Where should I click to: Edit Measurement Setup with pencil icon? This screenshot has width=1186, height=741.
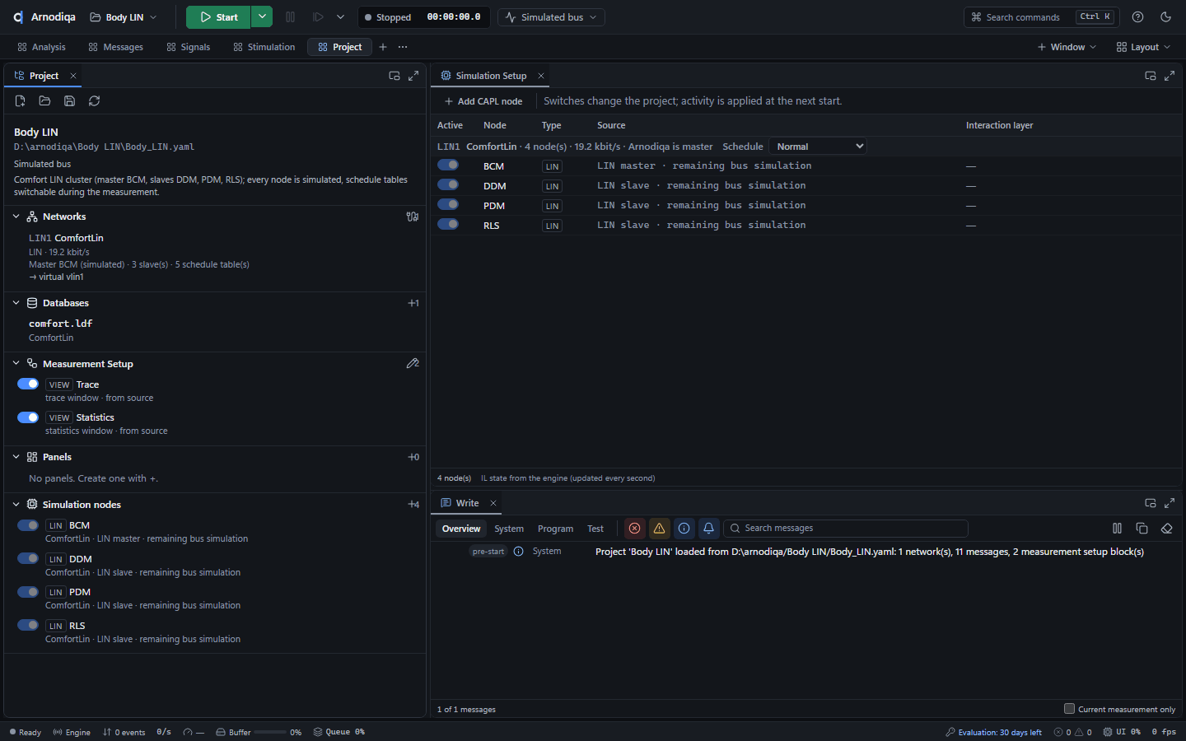(413, 363)
